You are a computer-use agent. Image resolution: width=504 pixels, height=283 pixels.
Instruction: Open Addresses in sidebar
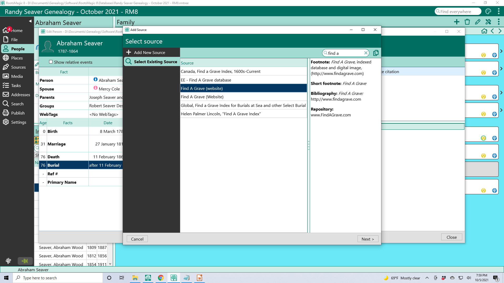click(x=17, y=95)
